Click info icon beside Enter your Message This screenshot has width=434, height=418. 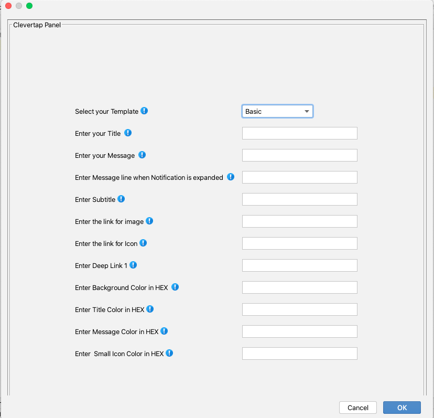click(142, 155)
